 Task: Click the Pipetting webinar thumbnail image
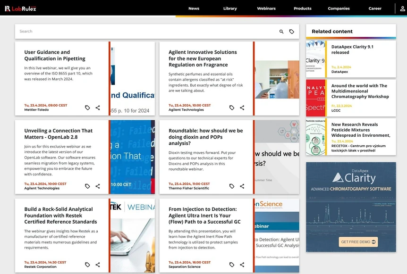[132, 79]
